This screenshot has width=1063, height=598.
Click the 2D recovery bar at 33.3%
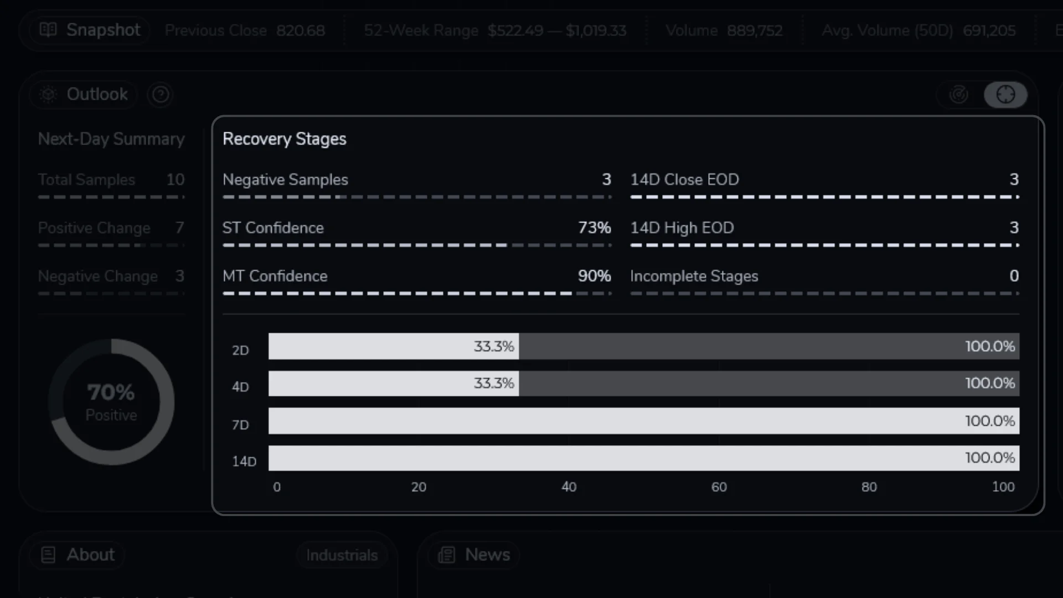click(393, 347)
